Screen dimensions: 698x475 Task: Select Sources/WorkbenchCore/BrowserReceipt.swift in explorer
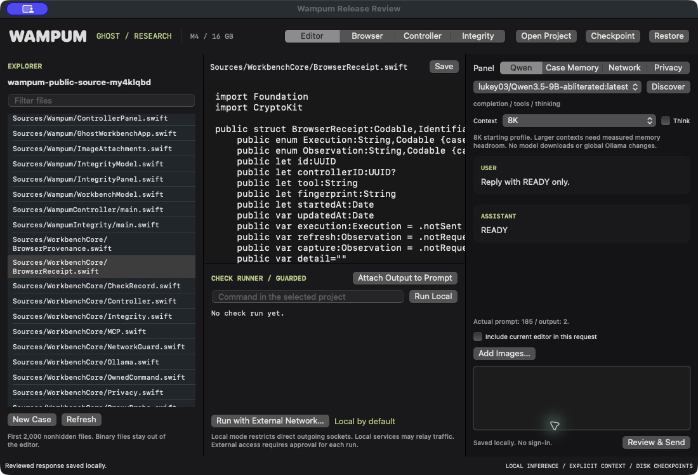pyautogui.click(x=102, y=267)
